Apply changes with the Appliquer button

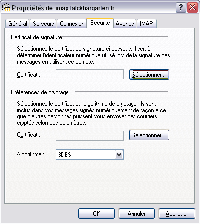coord(177,214)
